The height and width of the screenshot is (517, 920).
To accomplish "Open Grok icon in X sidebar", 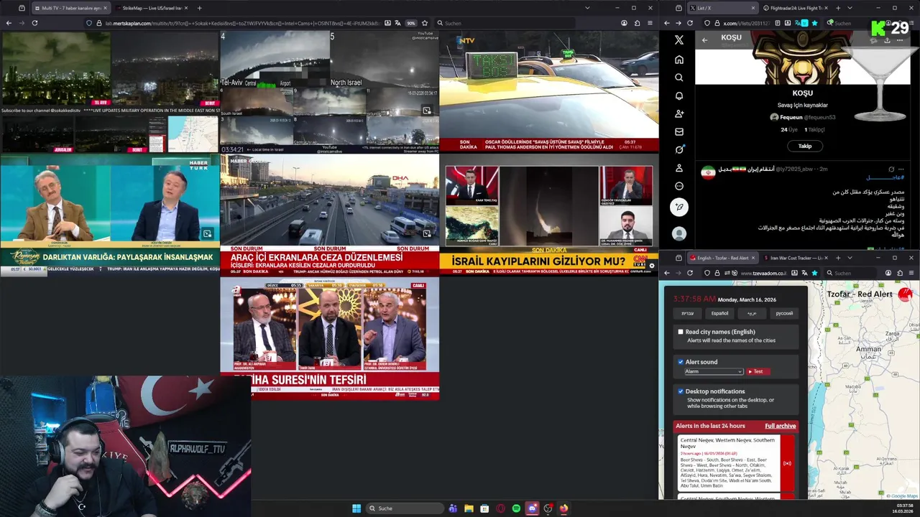I will tap(678, 150).
